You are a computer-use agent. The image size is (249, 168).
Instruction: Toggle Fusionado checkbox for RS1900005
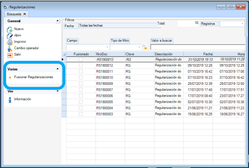click(80, 102)
